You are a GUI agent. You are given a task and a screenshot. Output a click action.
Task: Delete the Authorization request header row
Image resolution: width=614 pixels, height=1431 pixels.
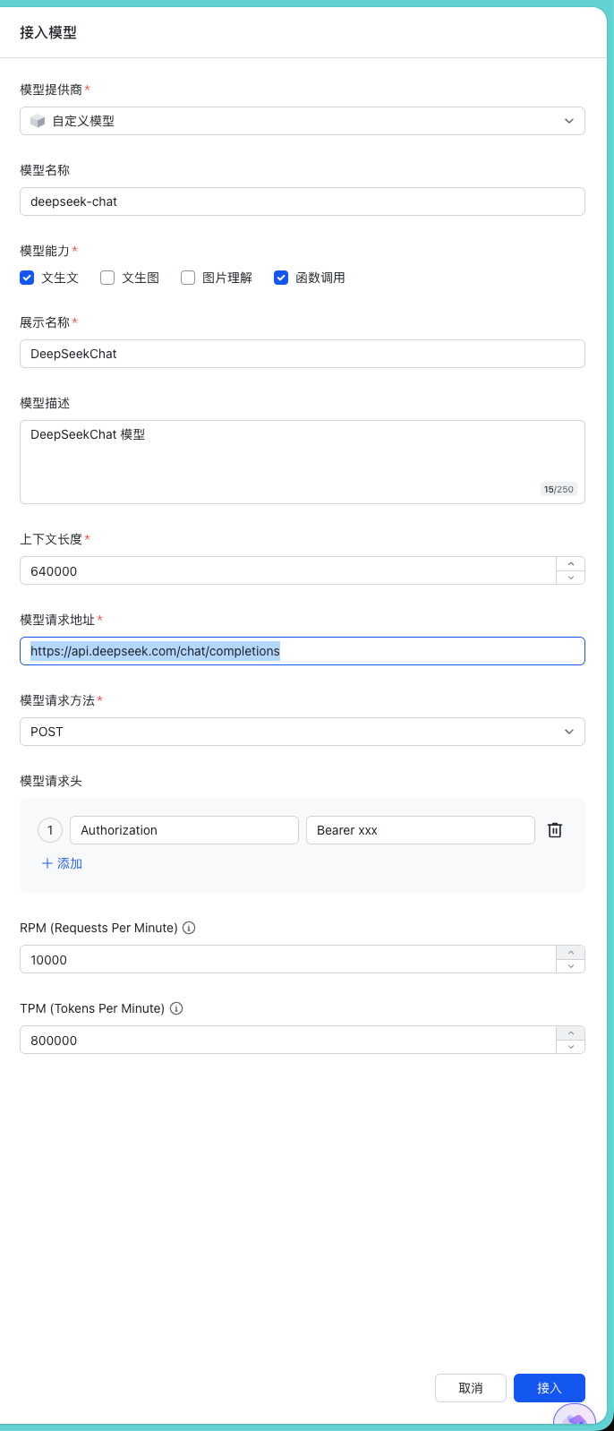[x=555, y=830]
